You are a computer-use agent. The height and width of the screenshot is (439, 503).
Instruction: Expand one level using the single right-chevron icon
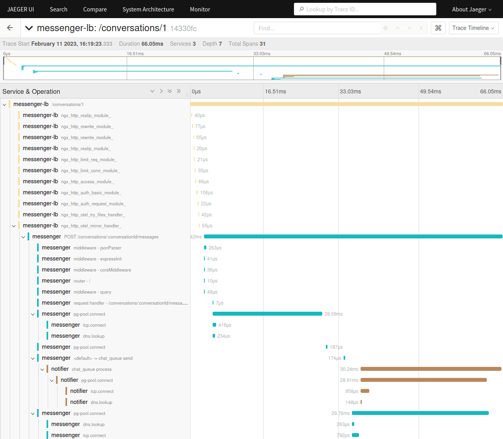point(161,91)
